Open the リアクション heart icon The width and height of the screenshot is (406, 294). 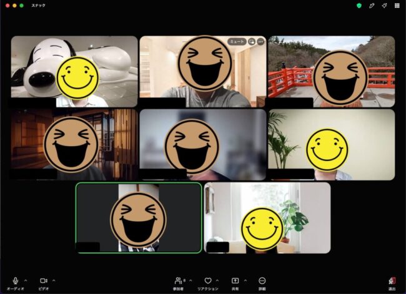(208, 280)
